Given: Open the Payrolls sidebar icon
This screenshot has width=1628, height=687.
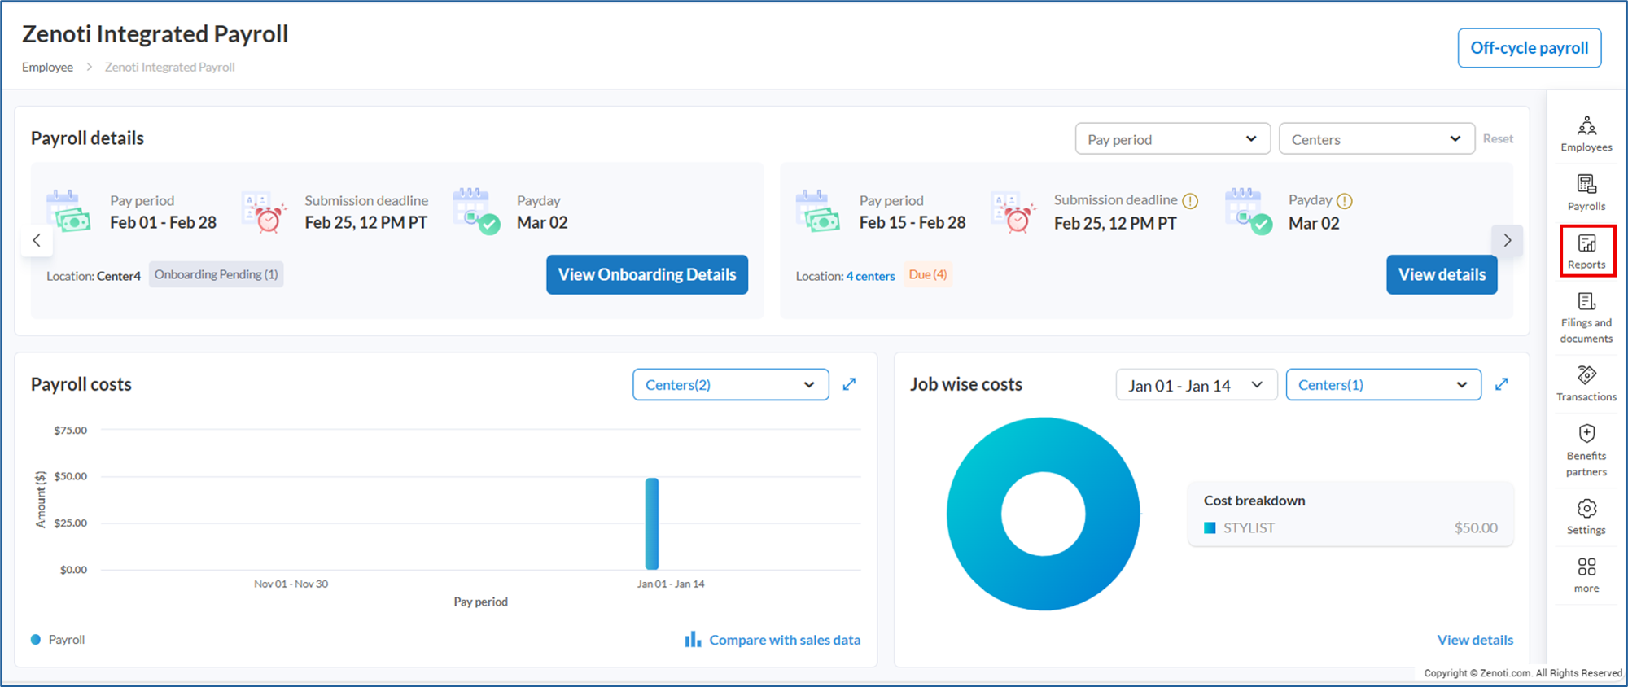Looking at the screenshot, I should click(x=1586, y=193).
